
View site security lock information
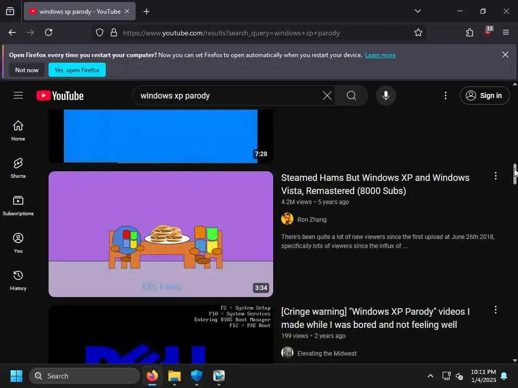[x=114, y=33]
